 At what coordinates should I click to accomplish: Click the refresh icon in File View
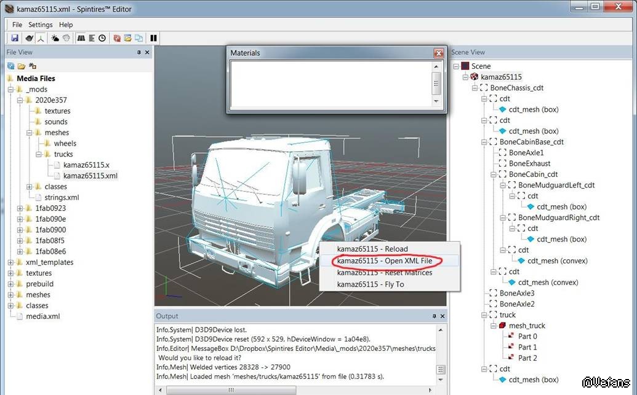(11, 66)
